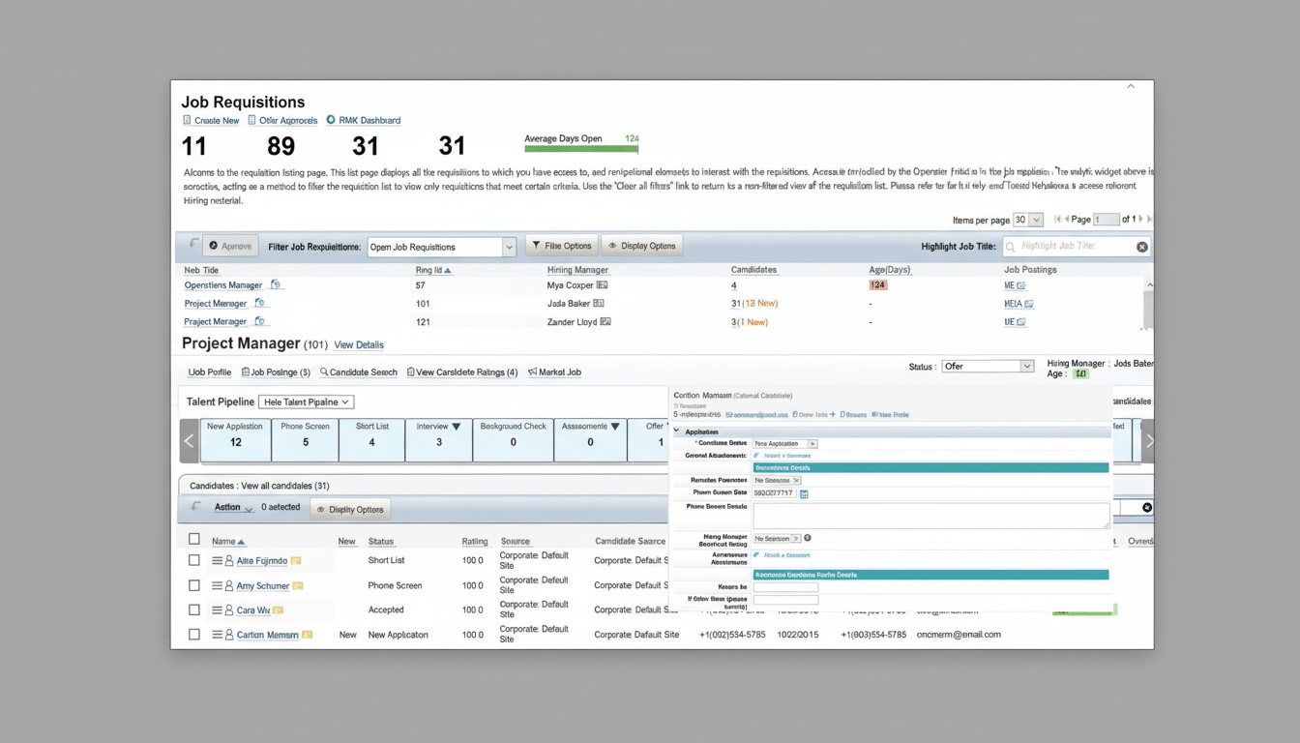
Task: Click the View Candidate Ratings icon
Action: point(410,371)
